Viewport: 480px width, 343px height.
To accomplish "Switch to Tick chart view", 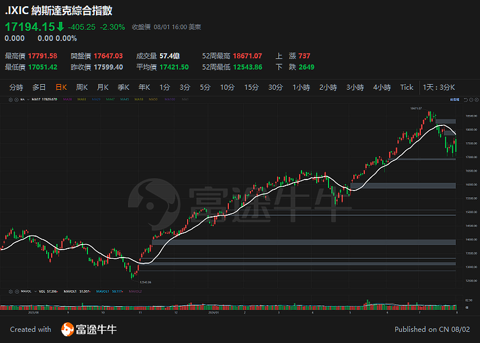I will point(407,87).
